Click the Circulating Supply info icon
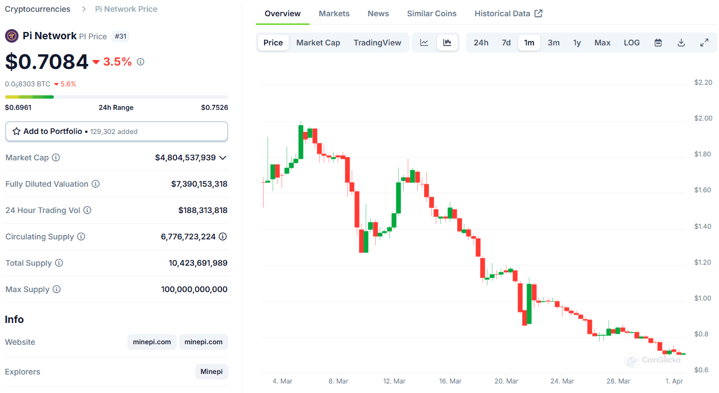Viewport: 719px width, 393px height. [80, 237]
